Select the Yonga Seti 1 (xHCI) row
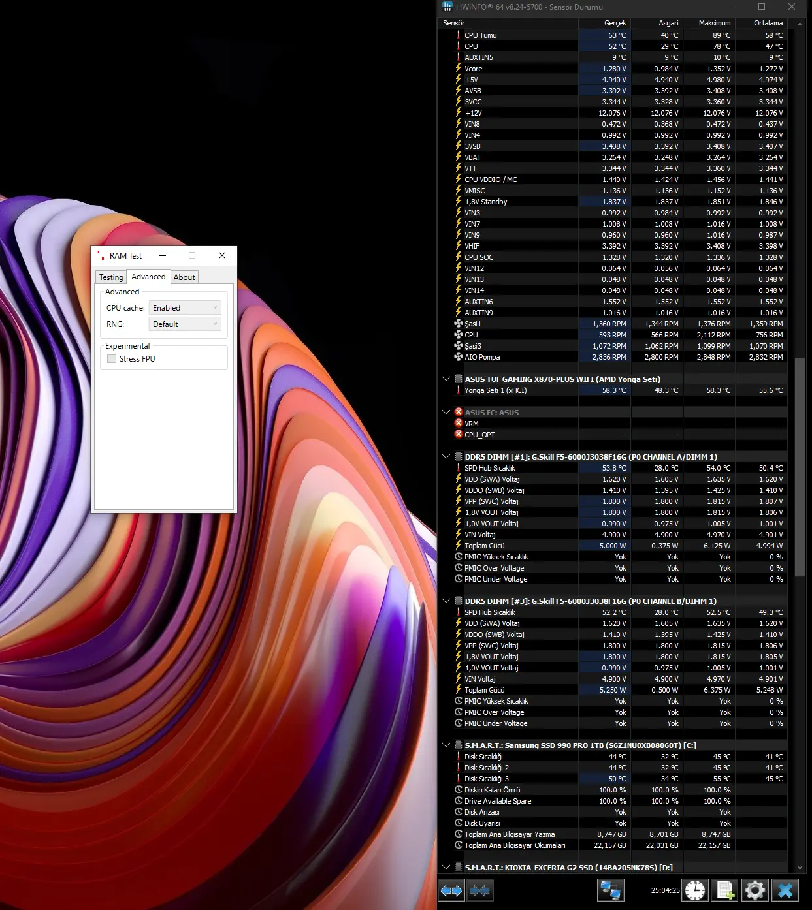Image resolution: width=812 pixels, height=910 pixels. click(612, 390)
